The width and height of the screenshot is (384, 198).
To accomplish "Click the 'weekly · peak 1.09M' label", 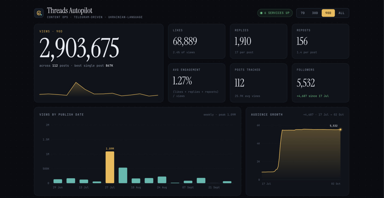I will tap(220, 115).
